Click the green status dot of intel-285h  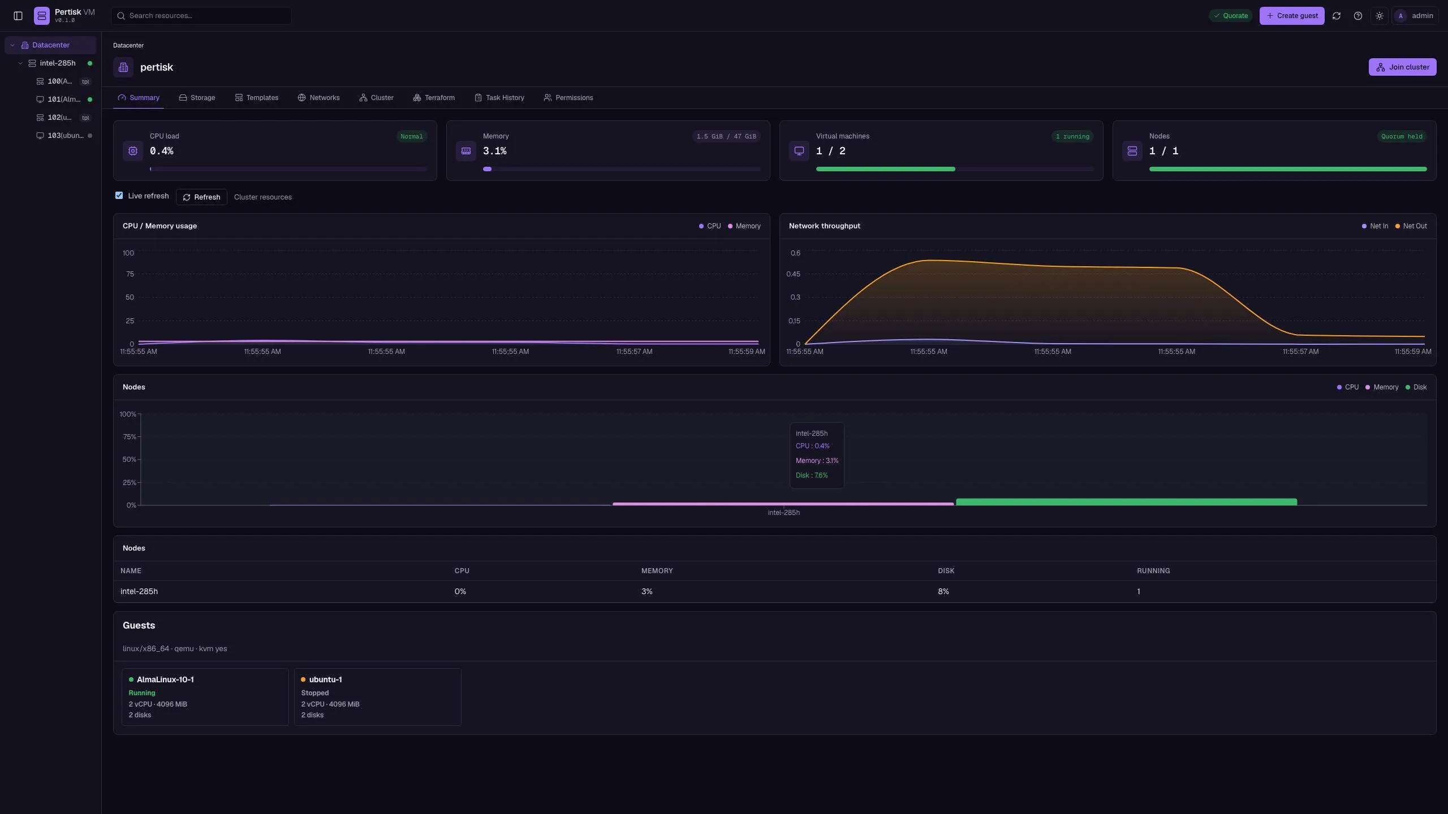click(90, 63)
